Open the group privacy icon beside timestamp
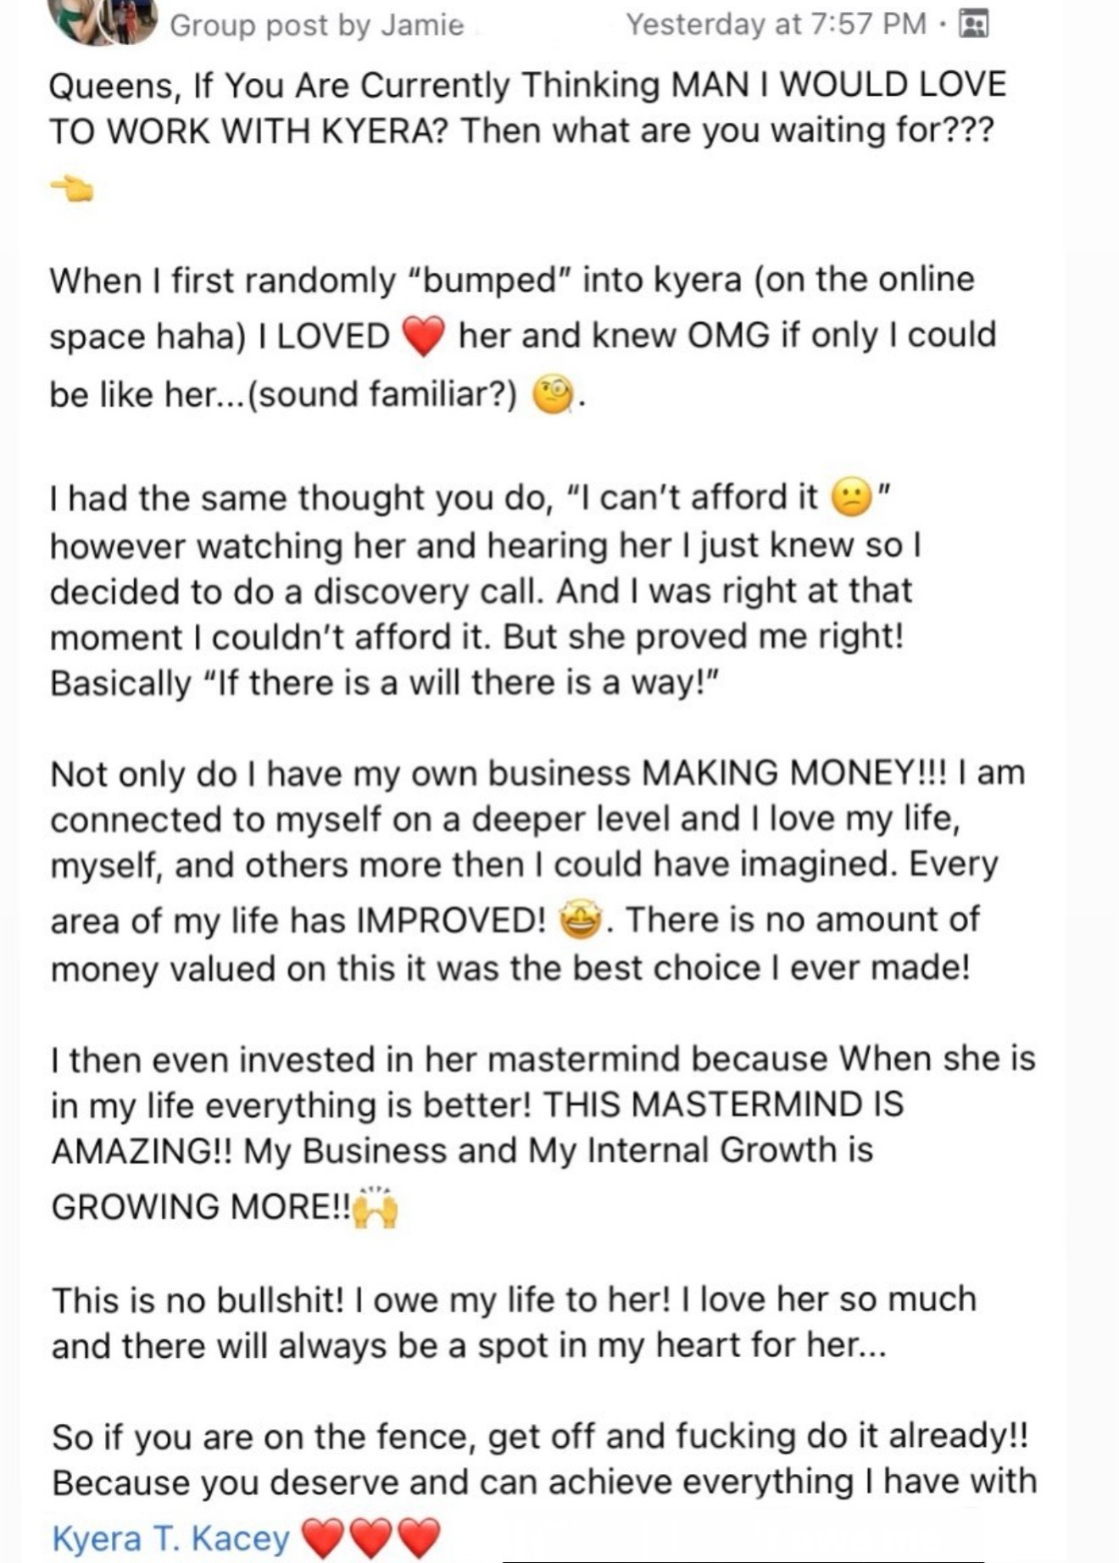1119x1563 pixels. [973, 24]
